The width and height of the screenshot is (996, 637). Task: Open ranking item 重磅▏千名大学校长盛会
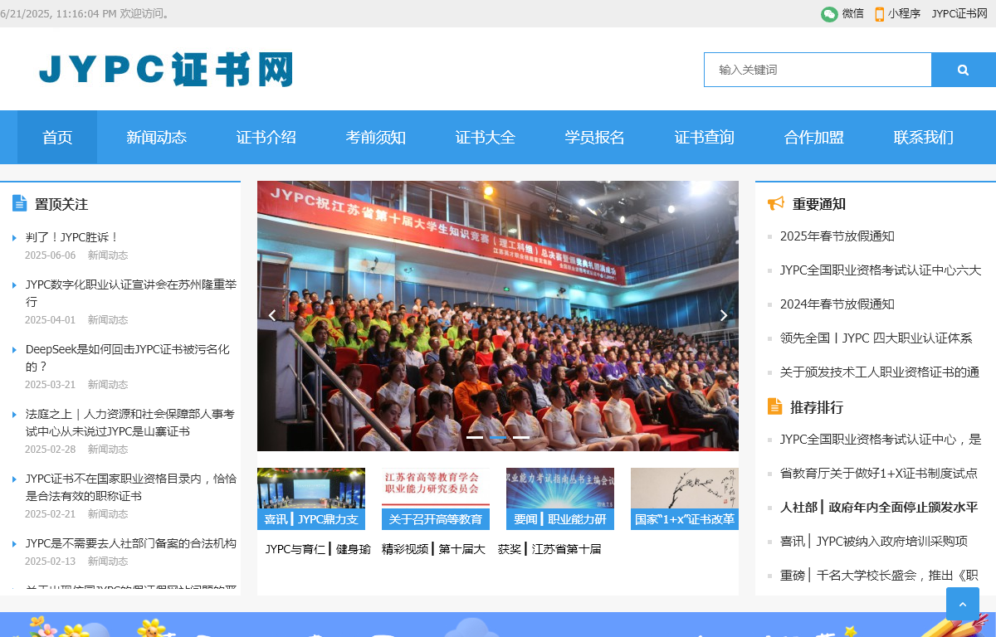pos(879,576)
